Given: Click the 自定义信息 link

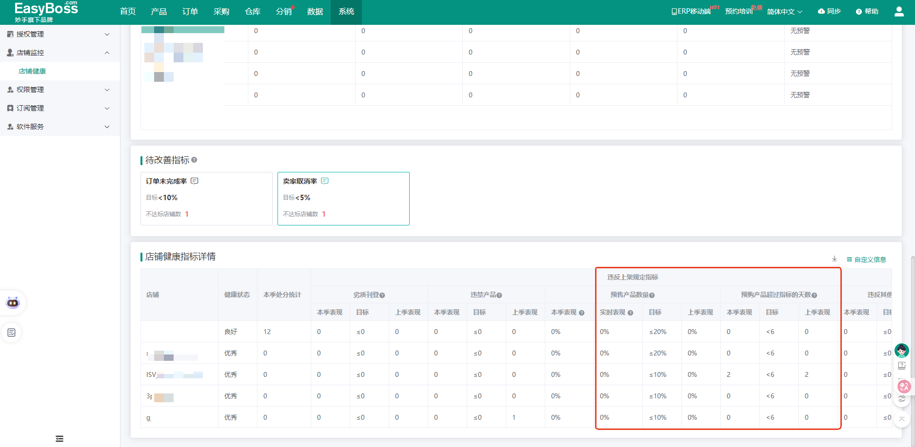Looking at the screenshot, I should (x=866, y=260).
